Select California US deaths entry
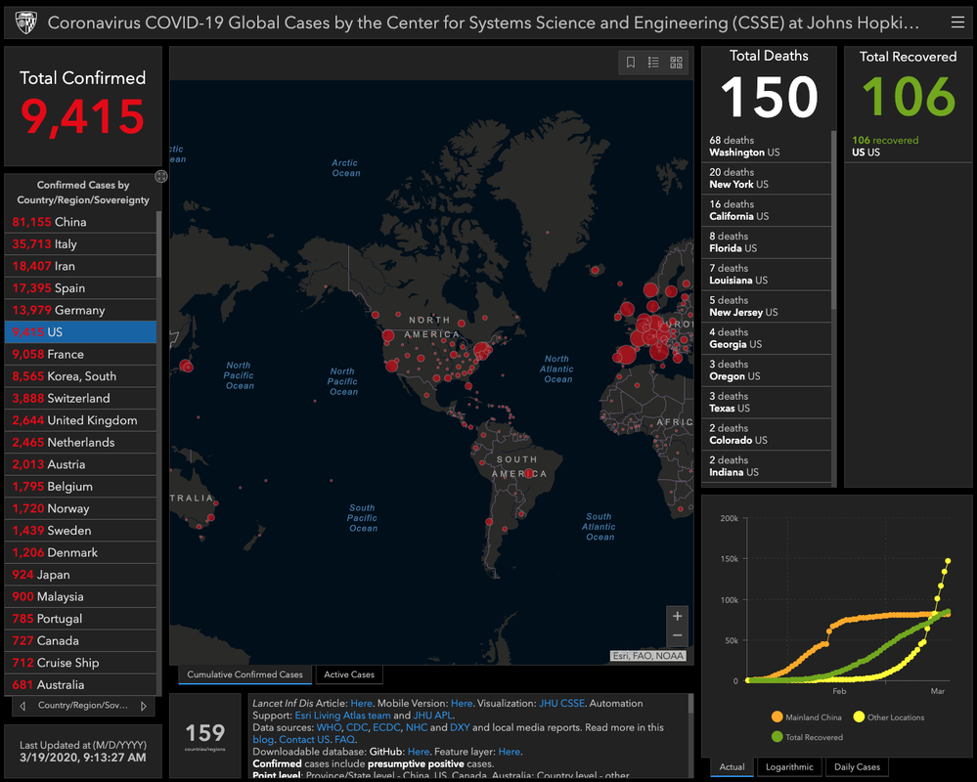 pyautogui.click(x=767, y=210)
